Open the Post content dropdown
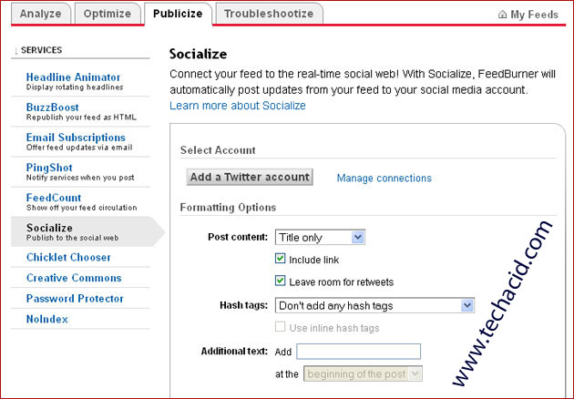The height and width of the screenshot is (399, 574). click(320, 238)
